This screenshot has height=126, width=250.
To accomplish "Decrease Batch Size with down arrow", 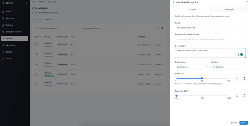I will pyautogui.click(x=244, y=79).
